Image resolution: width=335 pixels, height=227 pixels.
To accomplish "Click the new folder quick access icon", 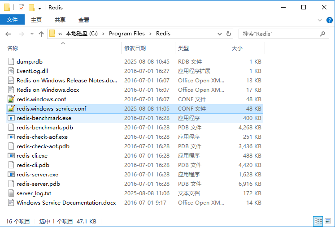I will pyautogui.click(x=32, y=8).
